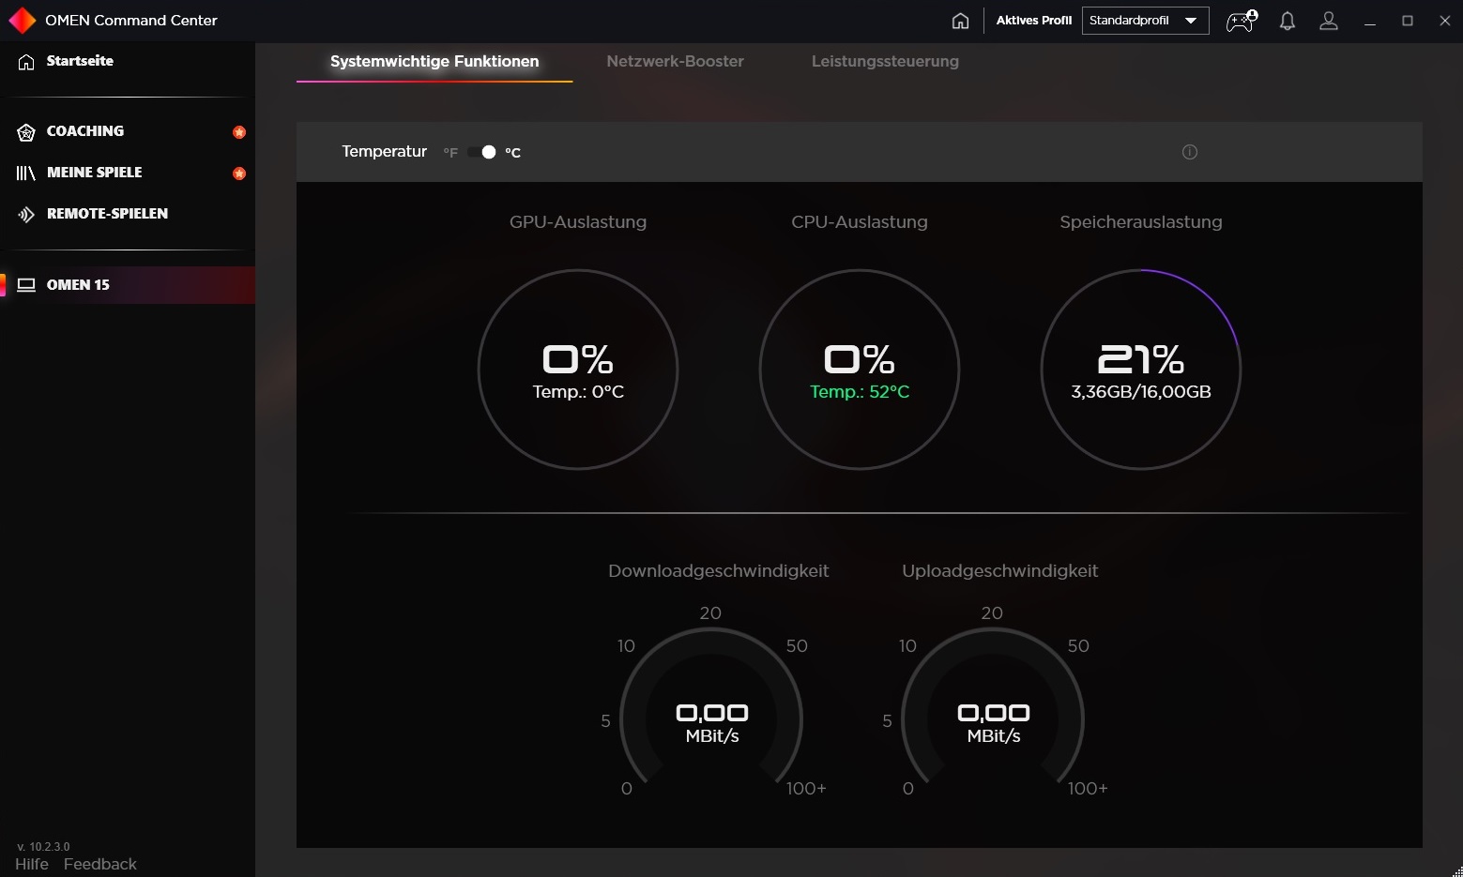Click the GPU temperature reading 0°C

pyautogui.click(x=578, y=392)
